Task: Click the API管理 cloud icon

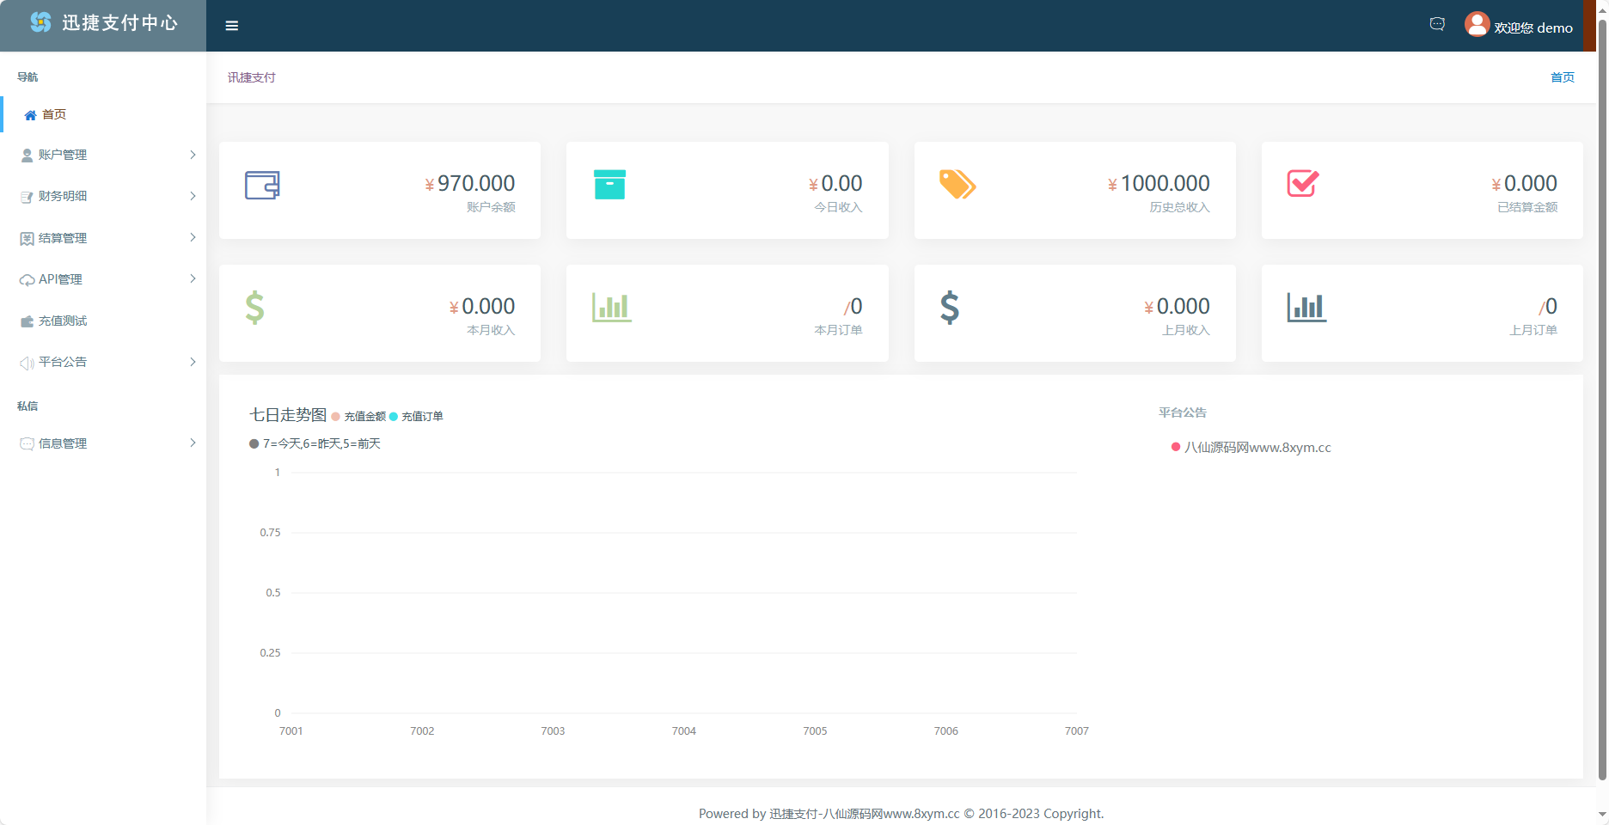Action: (x=27, y=280)
